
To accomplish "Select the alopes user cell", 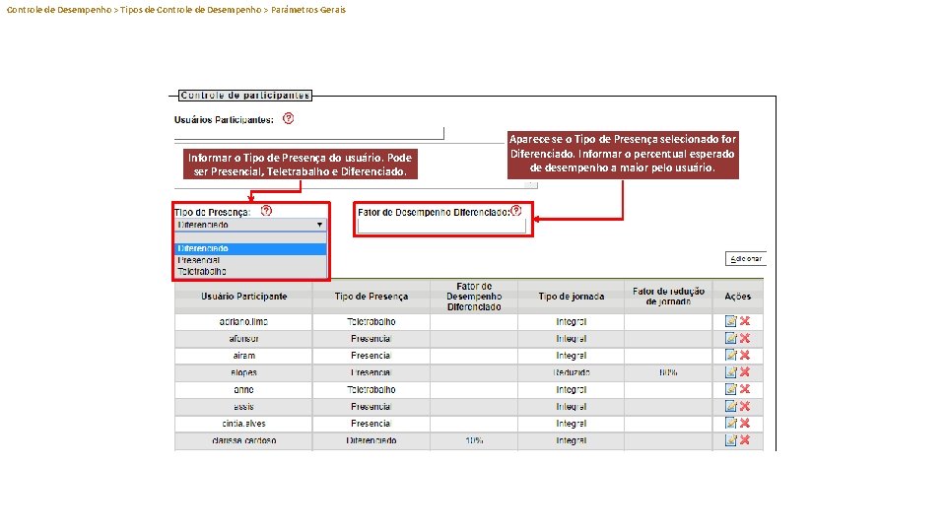I will [x=243, y=372].
